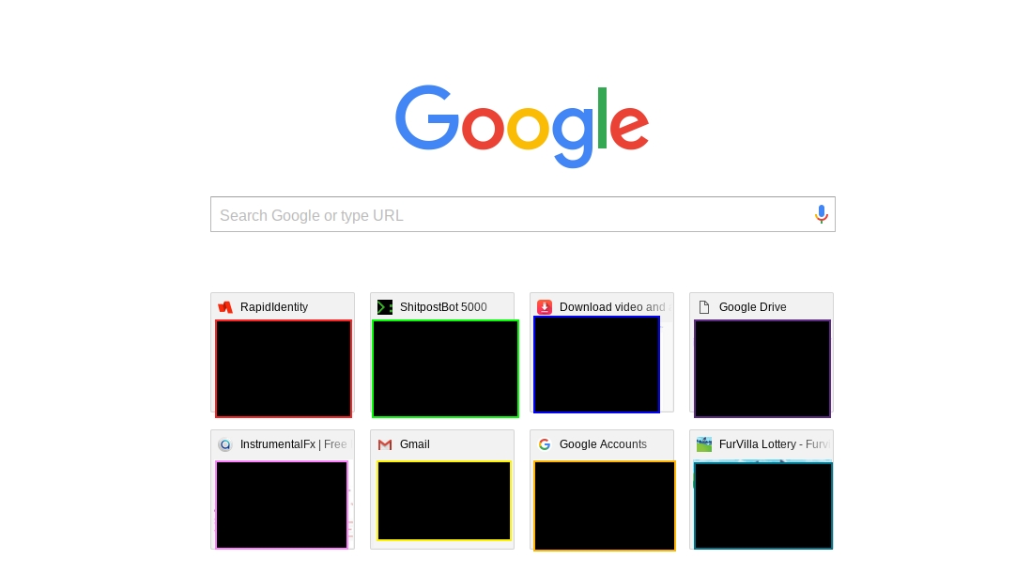Open the InstrumentalFx tile title

click(293, 444)
